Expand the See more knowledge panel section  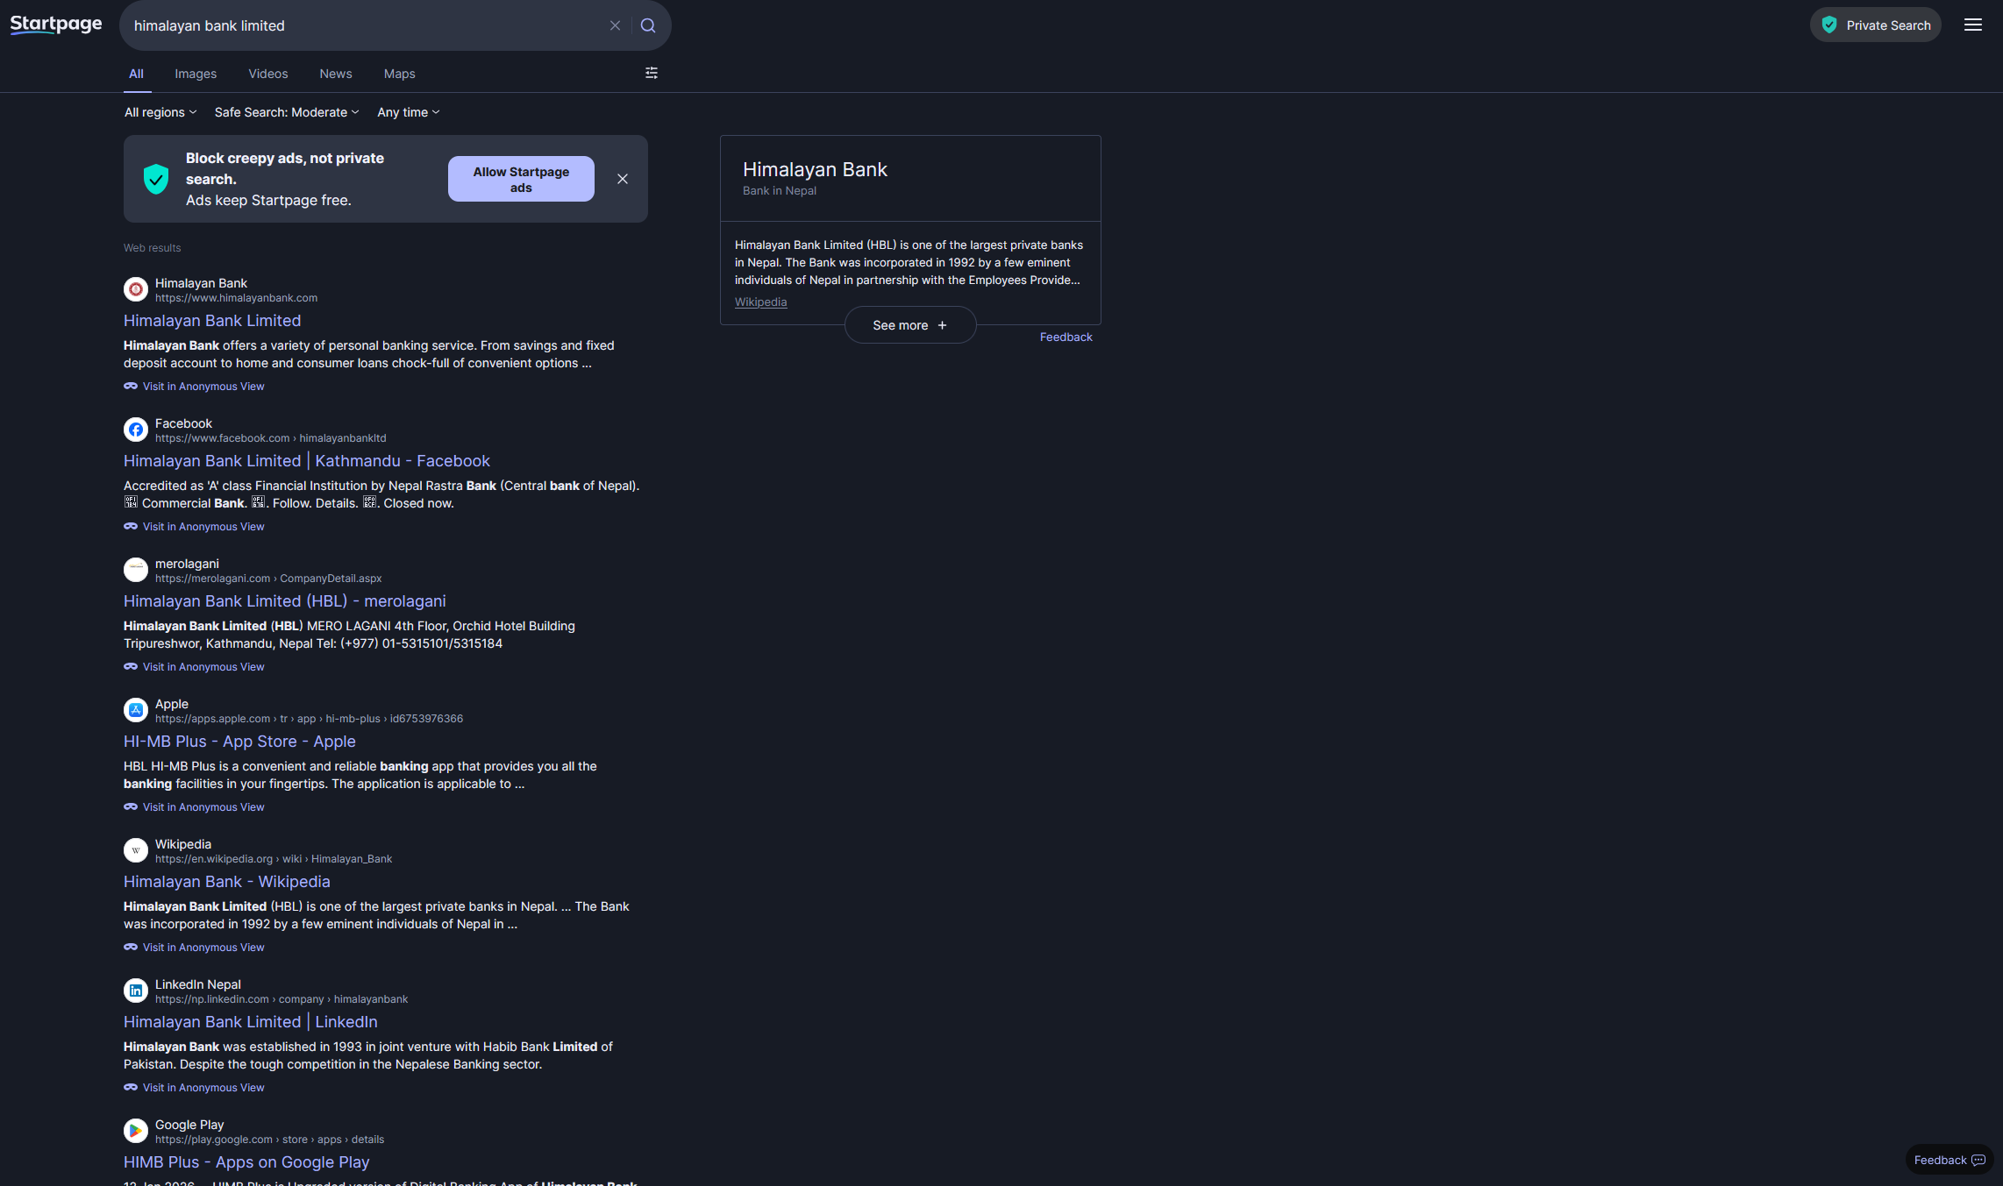coord(910,325)
